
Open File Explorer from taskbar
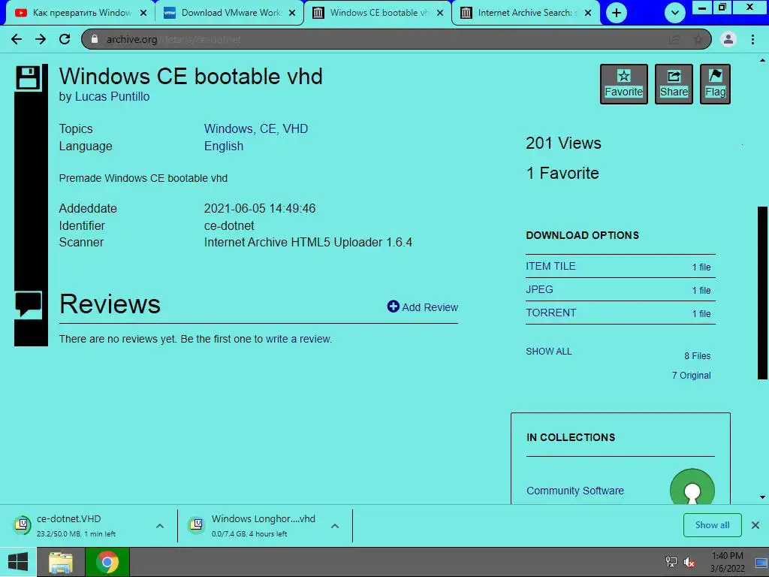(x=61, y=562)
